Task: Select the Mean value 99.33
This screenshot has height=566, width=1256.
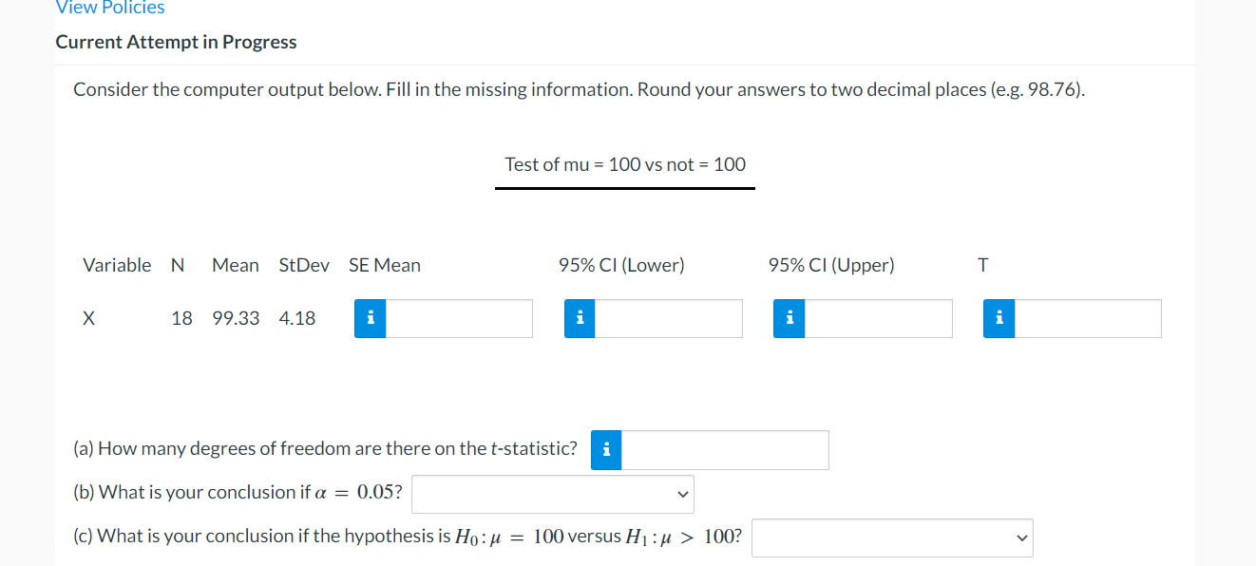Action: (x=236, y=318)
